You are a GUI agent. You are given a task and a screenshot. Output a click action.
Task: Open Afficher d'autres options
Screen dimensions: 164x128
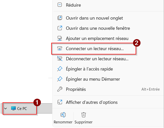tap(92, 102)
